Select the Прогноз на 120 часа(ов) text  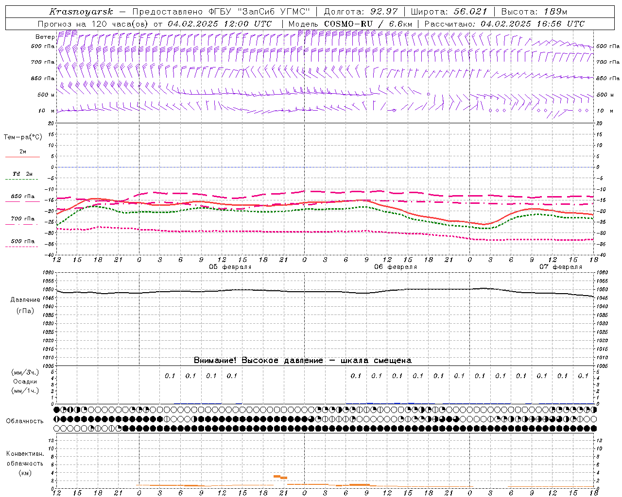pos(94,24)
